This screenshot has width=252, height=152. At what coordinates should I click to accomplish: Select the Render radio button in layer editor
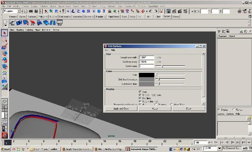tap(233, 109)
